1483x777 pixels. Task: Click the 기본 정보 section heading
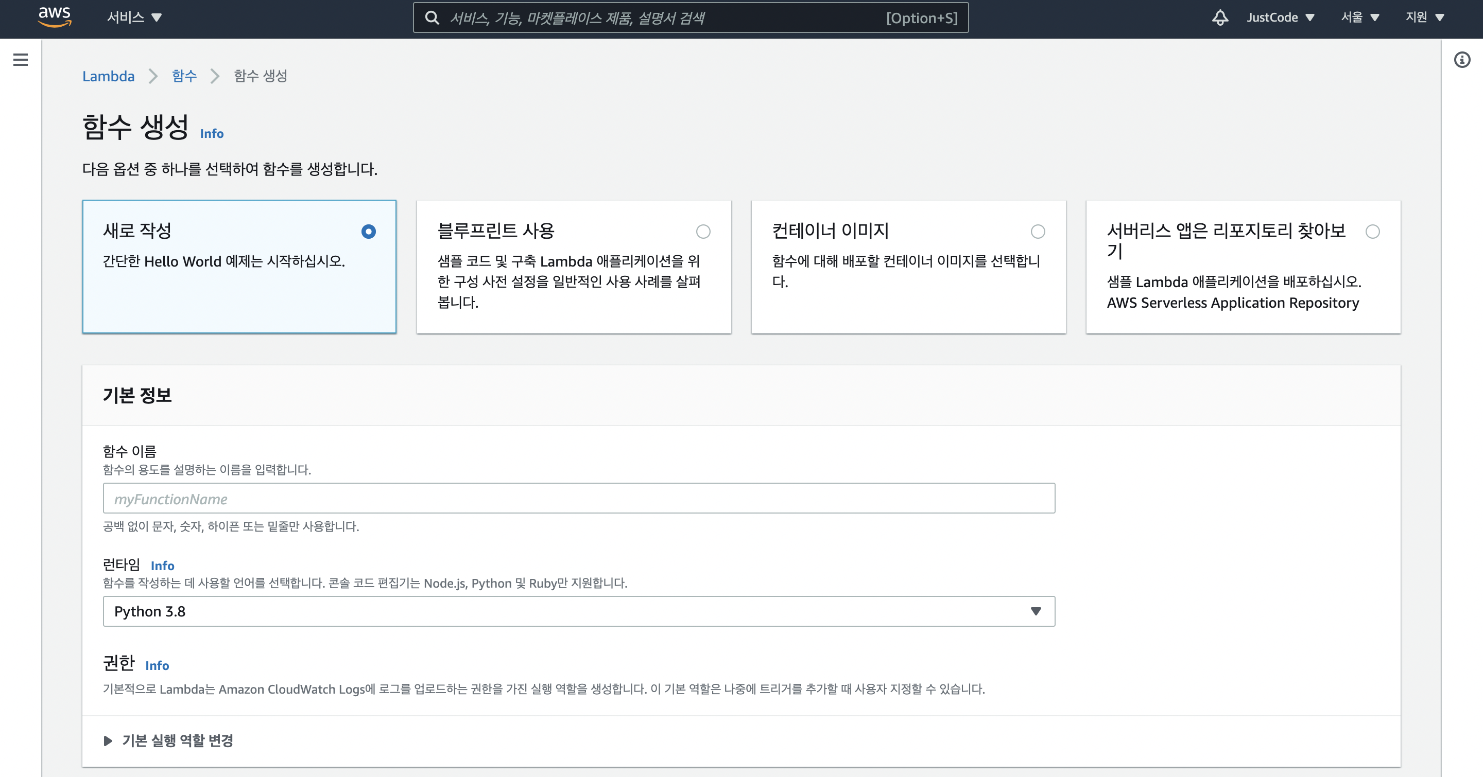(x=137, y=396)
